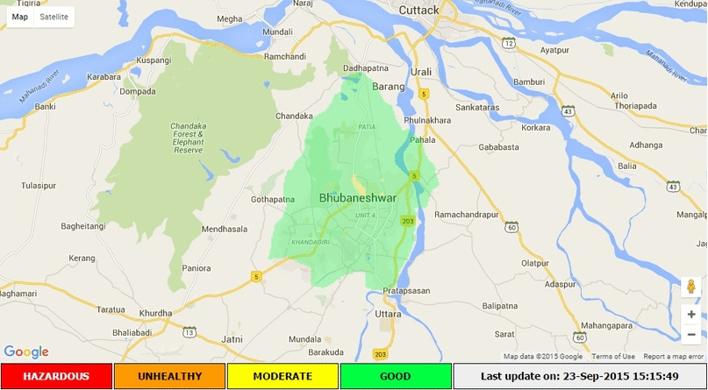This screenshot has height=390, width=708.
Task: Click Report a map error link
Action: tap(674, 357)
